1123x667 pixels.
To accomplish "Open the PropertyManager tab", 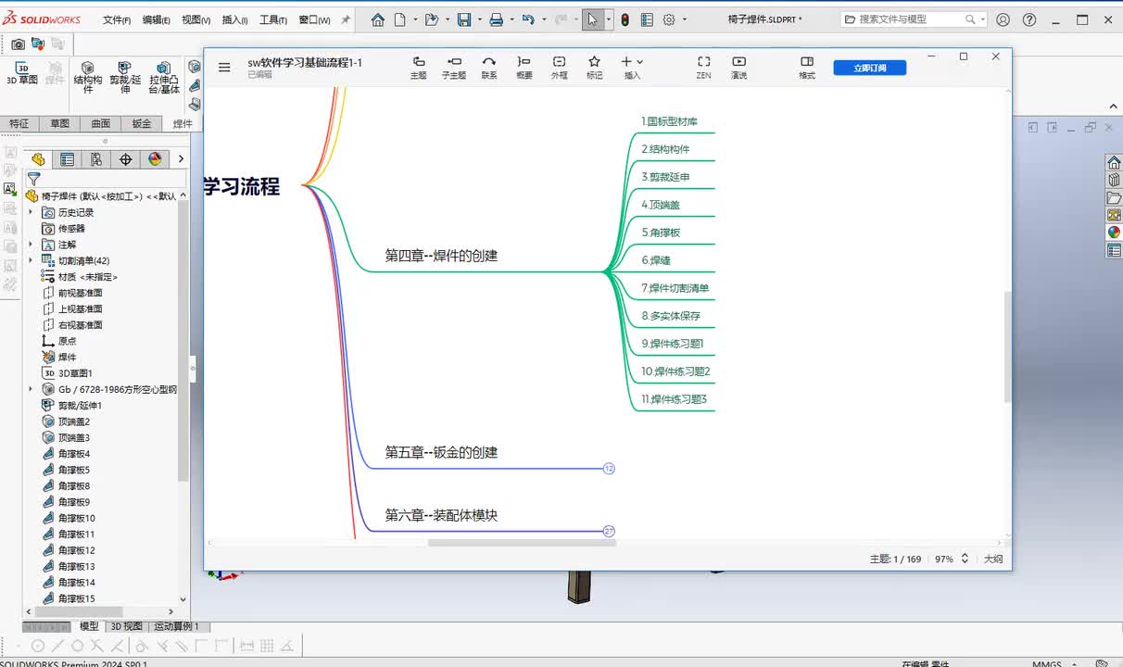I will [67, 159].
